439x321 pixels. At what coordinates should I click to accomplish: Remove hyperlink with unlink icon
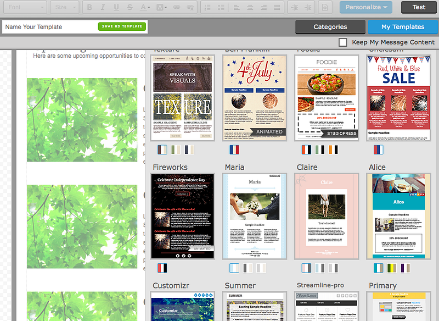(x=190, y=7)
